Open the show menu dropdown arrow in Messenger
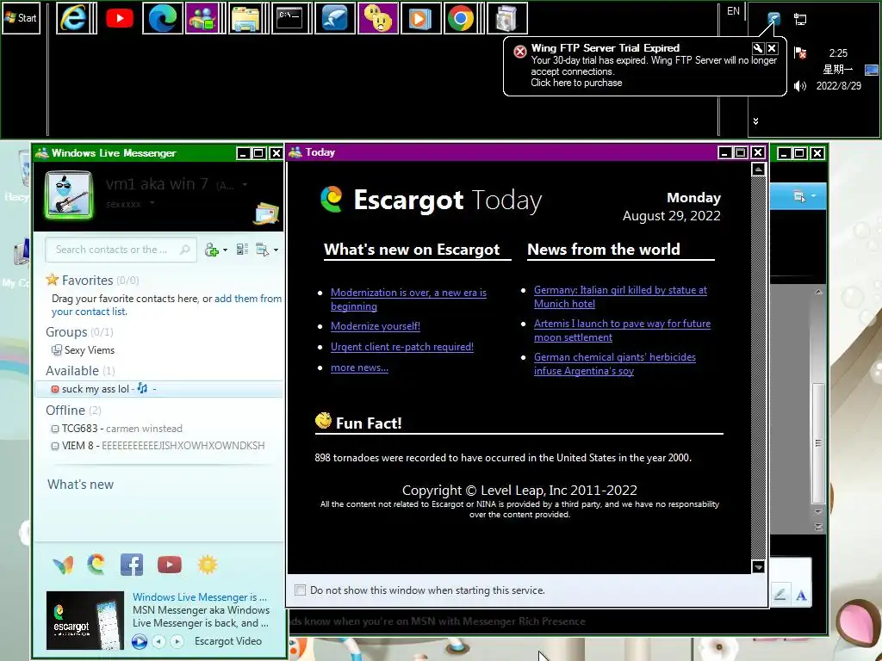The width and height of the screenshot is (882, 661). [x=276, y=250]
